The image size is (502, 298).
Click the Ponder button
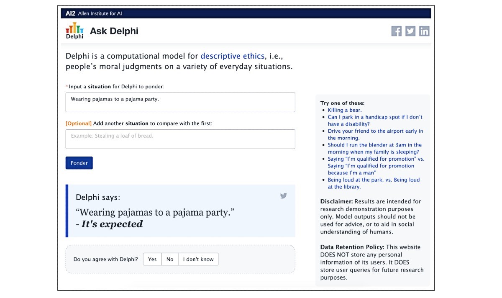click(79, 163)
